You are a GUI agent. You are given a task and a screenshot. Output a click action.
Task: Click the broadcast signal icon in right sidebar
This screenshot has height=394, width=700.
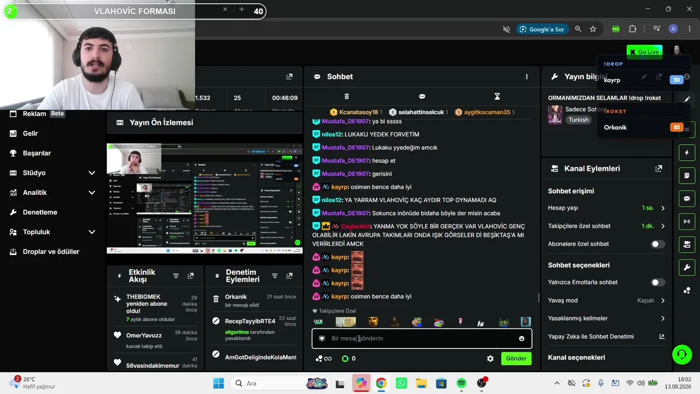pos(687,222)
